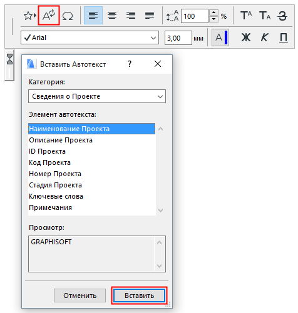This screenshot has height=313, width=298.
Task: Click the Вставить button
Action: click(139, 296)
